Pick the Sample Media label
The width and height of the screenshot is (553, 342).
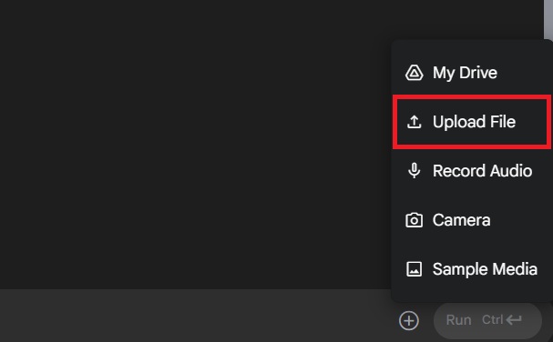(x=485, y=269)
